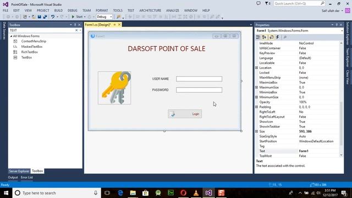This screenshot has width=352, height=198.
Task: Open the Debug configuration dropdown
Action: [111, 17]
